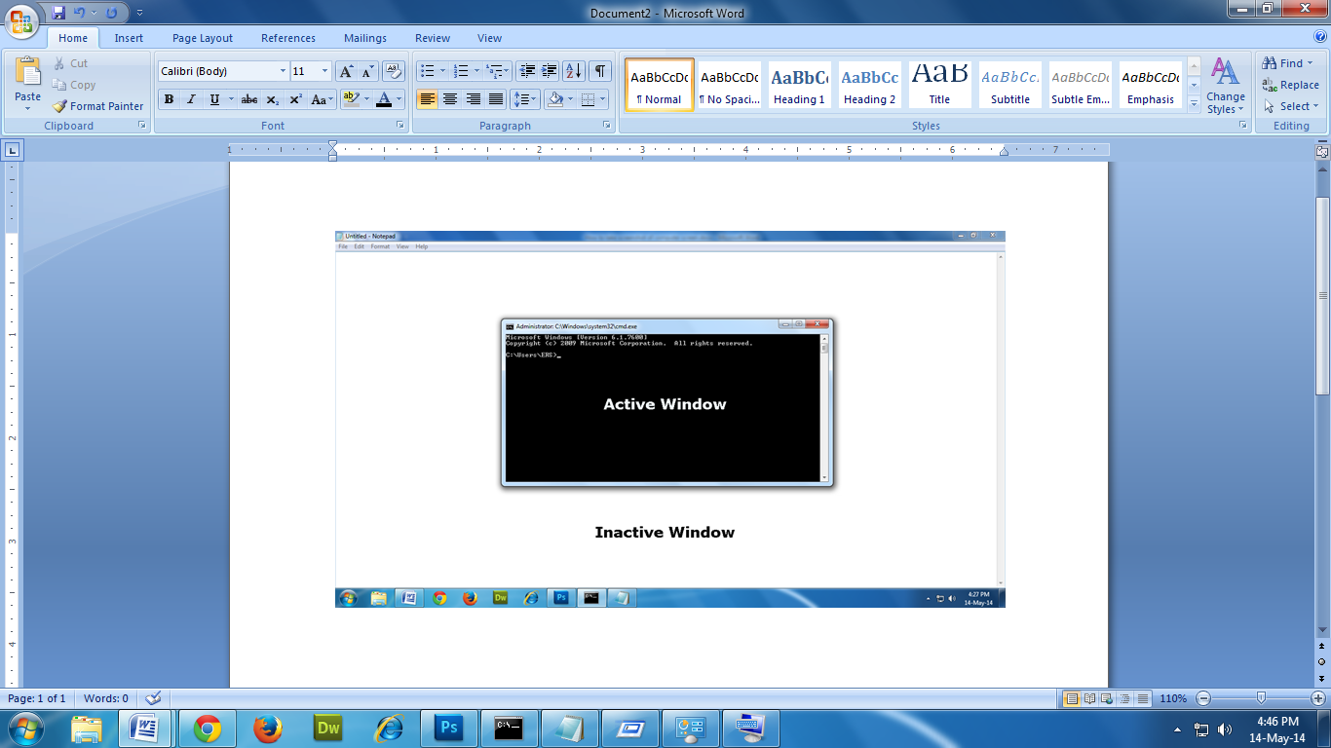Viewport: 1331px width, 748px height.
Task: Toggle italic formatting
Action: pos(191,99)
